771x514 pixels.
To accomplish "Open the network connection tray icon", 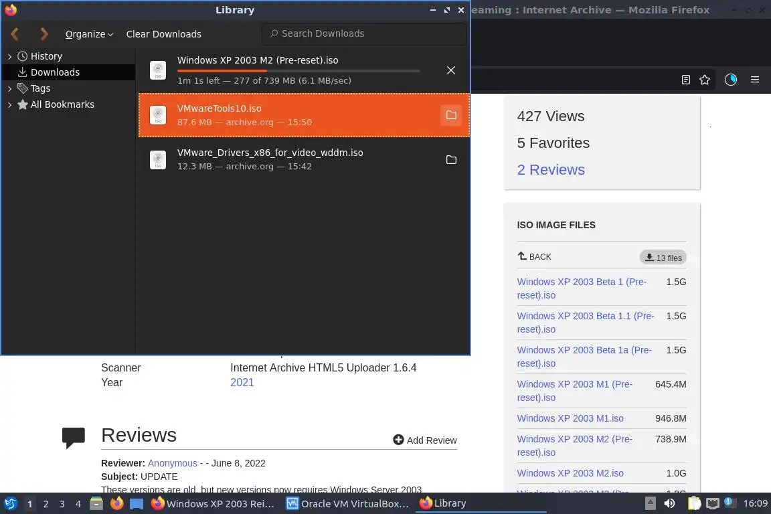I will pyautogui.click(x=713, y=503).
